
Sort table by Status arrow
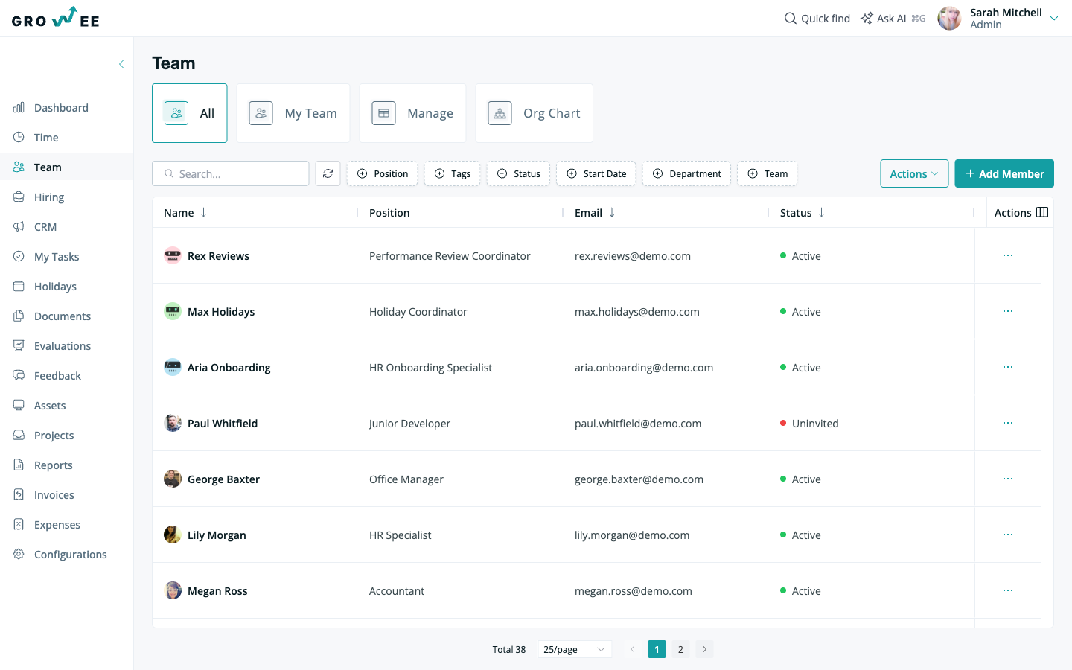coord(822,212)
